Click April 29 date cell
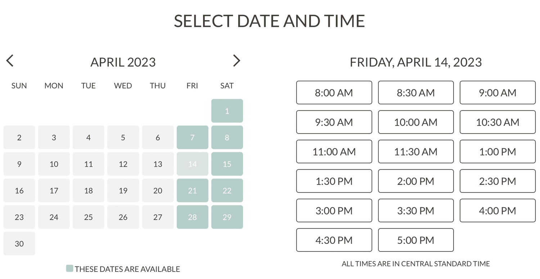This screenshot has height=279, width=540. [x=227, y=217]
